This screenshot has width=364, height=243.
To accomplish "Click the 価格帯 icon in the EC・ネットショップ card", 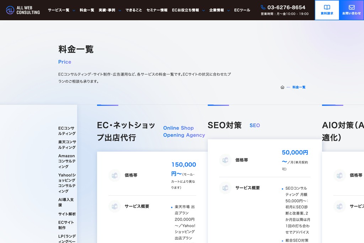I will tap(114, 175).
